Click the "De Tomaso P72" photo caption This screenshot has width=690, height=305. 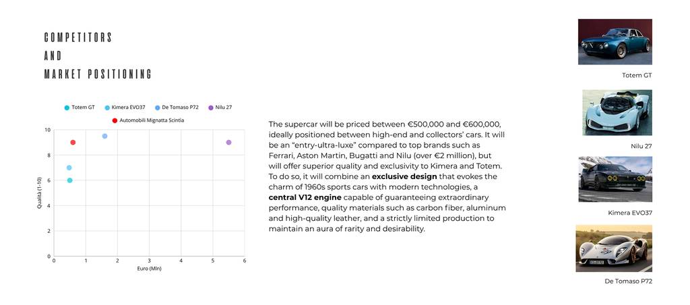click(x=628, y=281)
